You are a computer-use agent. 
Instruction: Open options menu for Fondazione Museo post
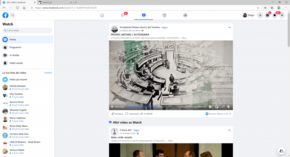point(229,27)
